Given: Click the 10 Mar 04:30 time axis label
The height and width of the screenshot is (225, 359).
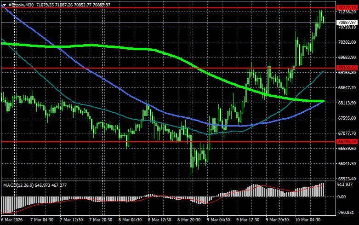Looking at the screenshot, I should pyautogui.click(x=308, y=220).
